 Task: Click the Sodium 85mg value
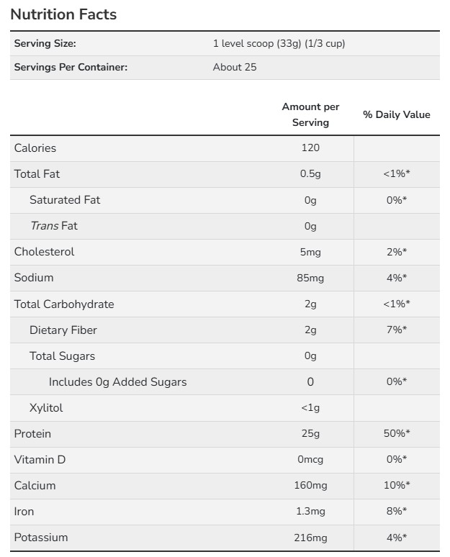point(310,278)
